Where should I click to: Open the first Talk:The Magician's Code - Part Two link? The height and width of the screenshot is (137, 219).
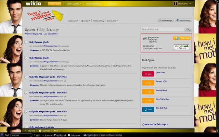48,77
